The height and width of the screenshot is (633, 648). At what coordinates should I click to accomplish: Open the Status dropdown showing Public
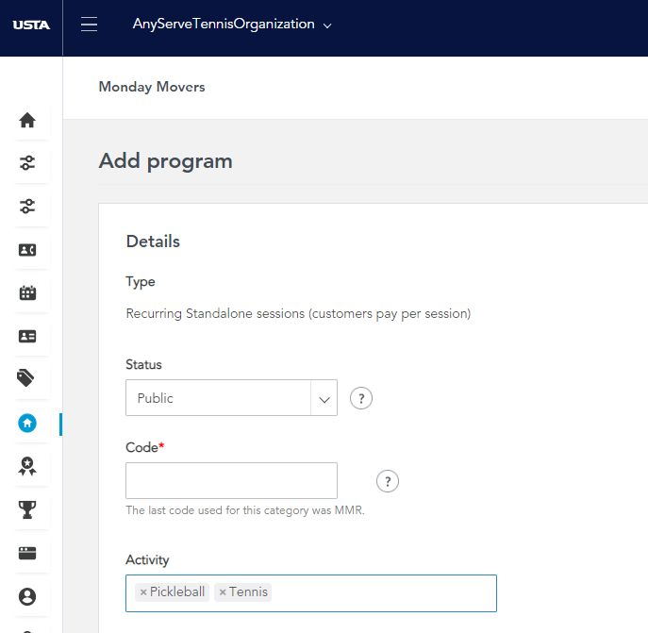tap(231, 398)
